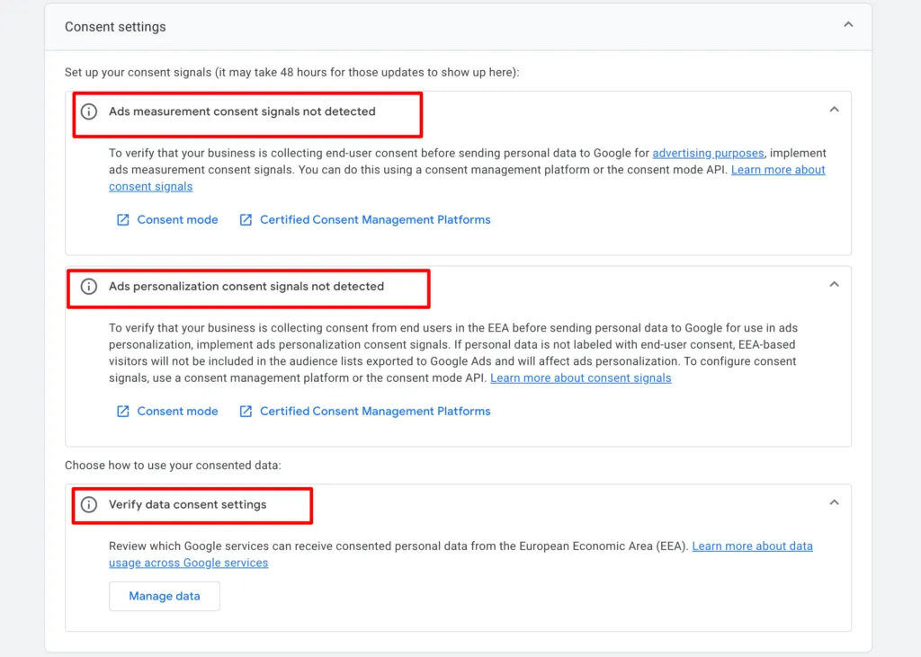921x657 pixels.
Task: Click external-link icon of Certified Consent Management Platforms in Ads personalization card
Action: 246,411
